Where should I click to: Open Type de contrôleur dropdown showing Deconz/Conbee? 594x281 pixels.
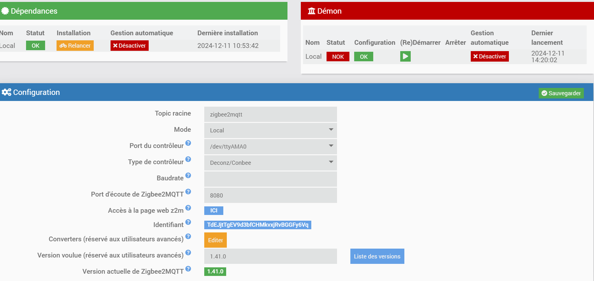coord(270,163)
